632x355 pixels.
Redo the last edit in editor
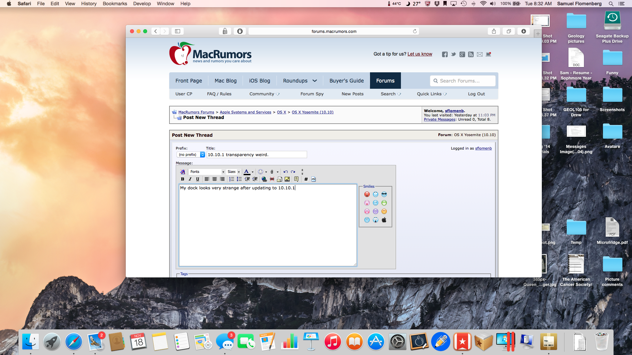click(x=293, y=172)
